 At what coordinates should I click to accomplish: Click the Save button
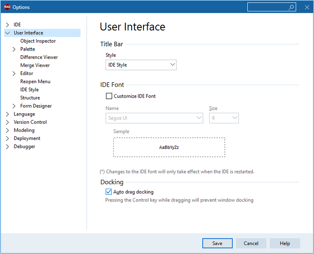tap(217, 243)
